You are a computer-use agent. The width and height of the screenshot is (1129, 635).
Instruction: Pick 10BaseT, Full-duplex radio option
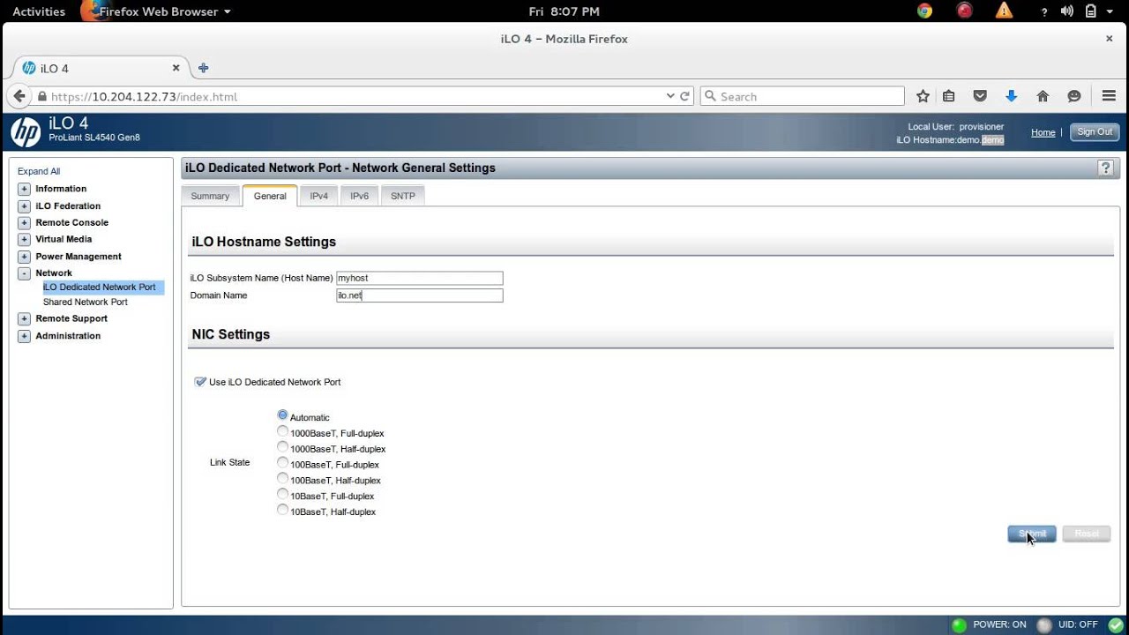pos(282,494)
